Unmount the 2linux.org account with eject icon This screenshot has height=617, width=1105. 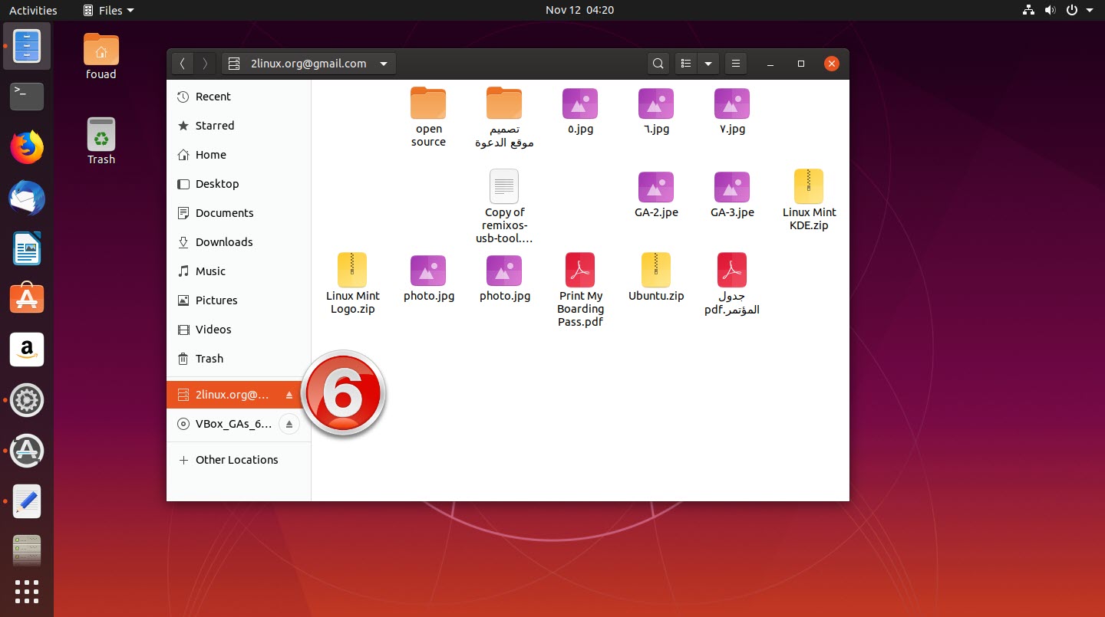pyautogui.click(x=289, y=395)
